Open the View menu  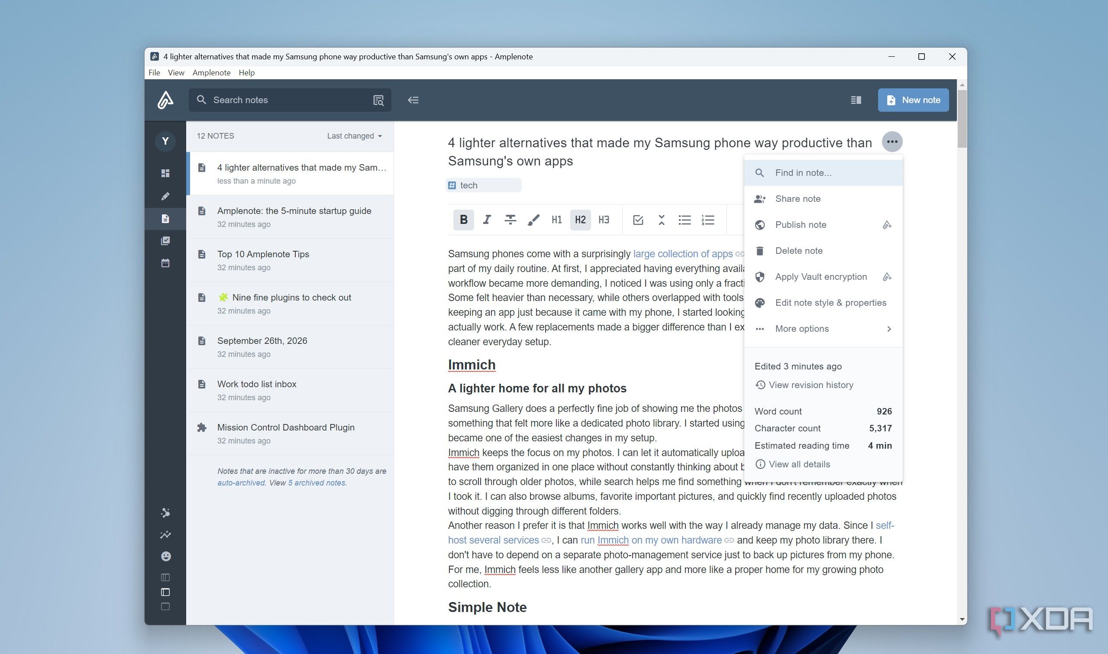(176, 73)
